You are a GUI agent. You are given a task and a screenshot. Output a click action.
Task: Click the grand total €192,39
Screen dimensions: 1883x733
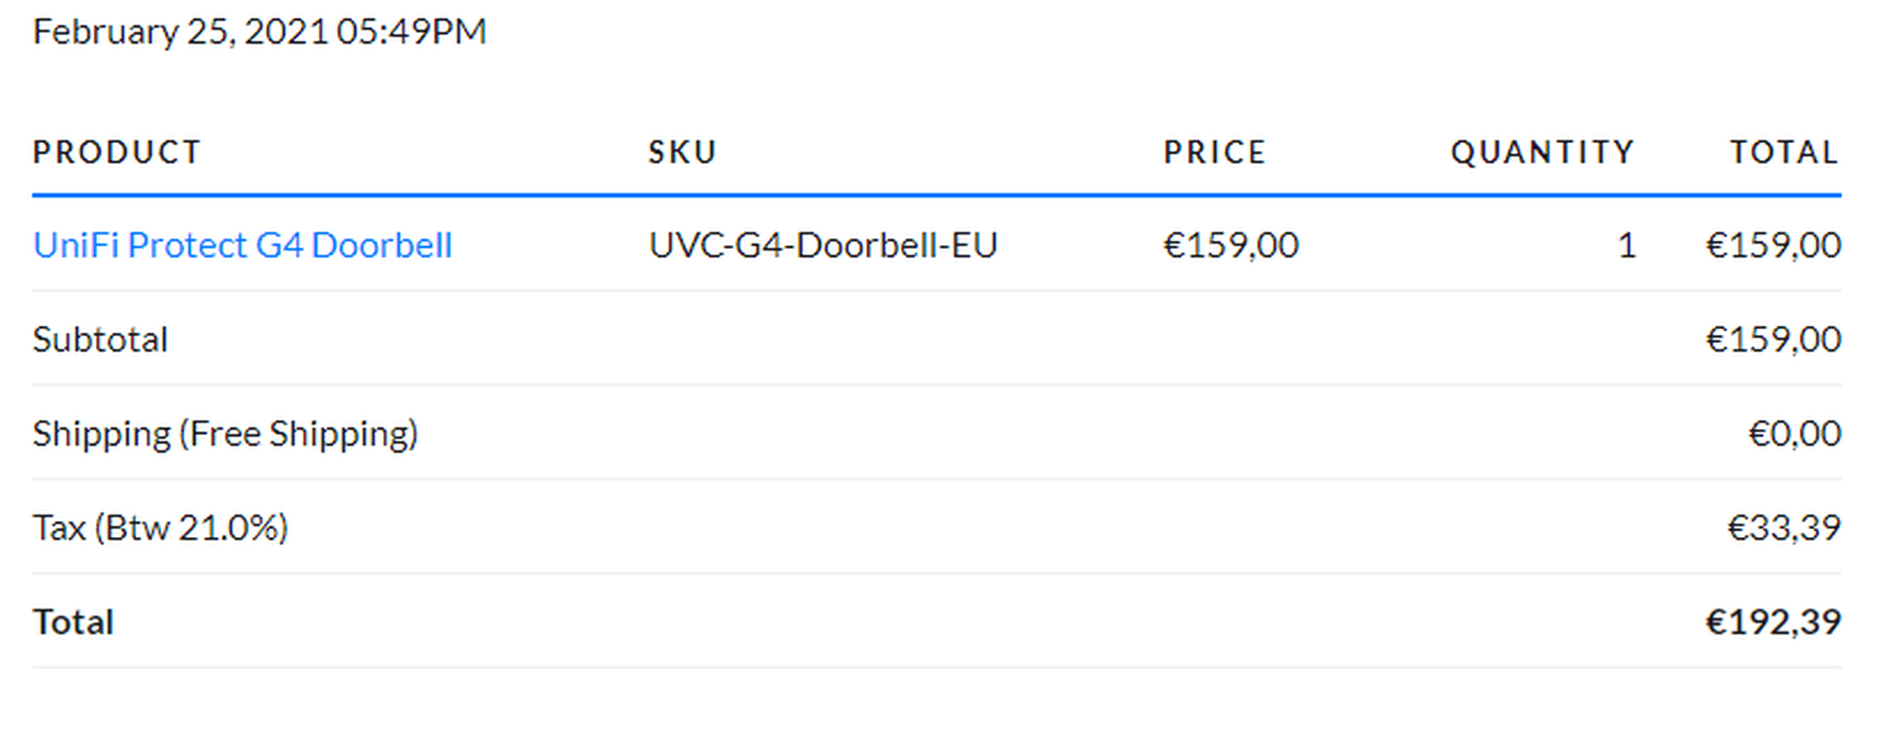click(x=1773, y=622)
